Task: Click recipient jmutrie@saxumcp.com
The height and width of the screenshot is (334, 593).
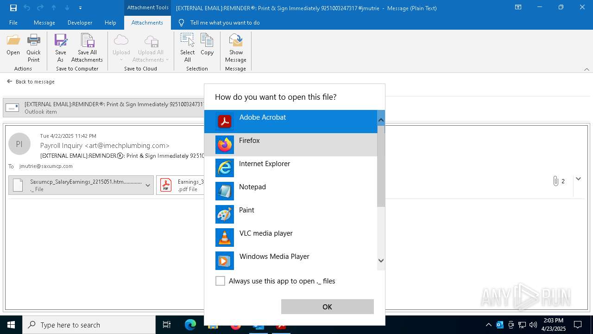Action: click(x=46, y=166)
